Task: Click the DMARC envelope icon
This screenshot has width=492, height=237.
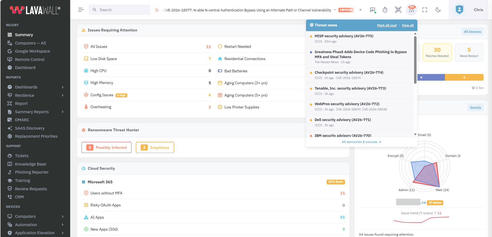Action: click(10, 120)
